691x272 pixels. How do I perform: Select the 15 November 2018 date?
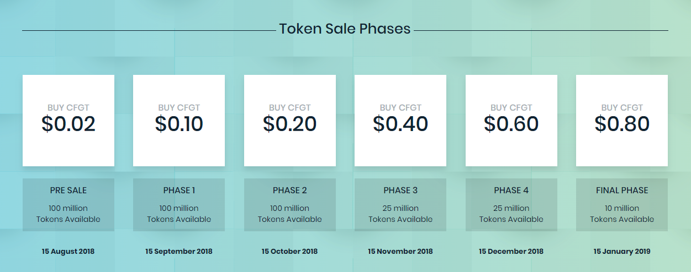[400, 252]
